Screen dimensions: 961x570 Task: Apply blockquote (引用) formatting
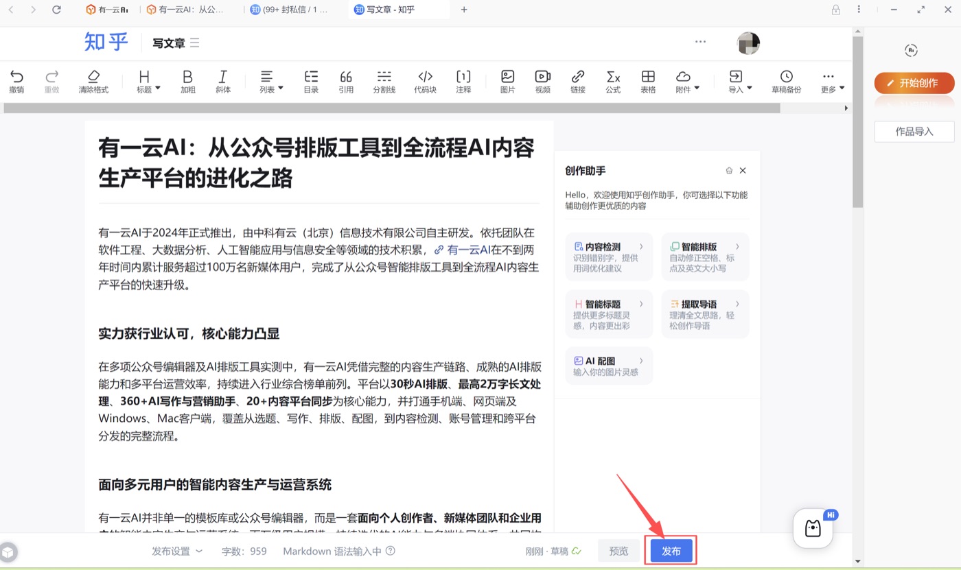(346, 82)
